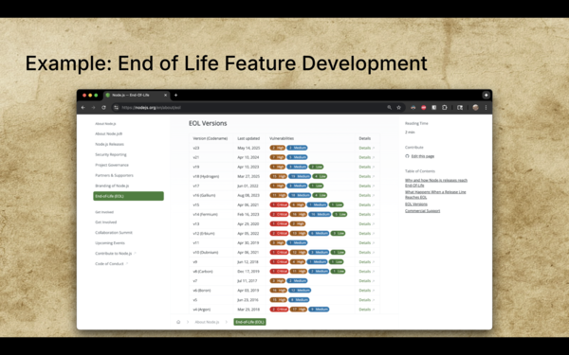Go back using the browser back arrow
Image resolution: width=569 pixels, height=355 pixels.
click(83, 108)
